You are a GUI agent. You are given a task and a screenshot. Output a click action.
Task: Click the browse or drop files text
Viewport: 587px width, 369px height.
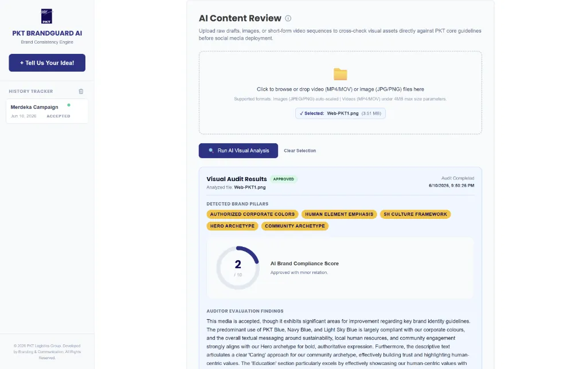341,89
